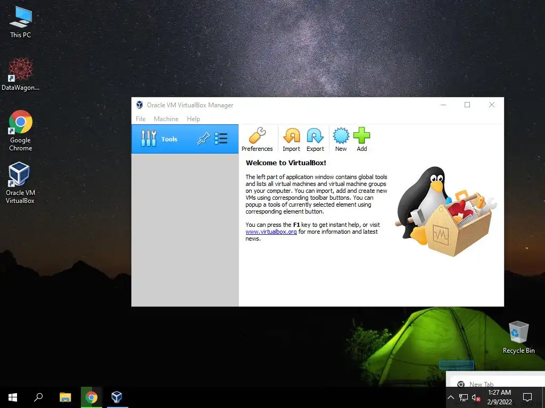Click the VirtualBox title bar icon
This screenshot has height=408, width=545.
point(140,105)
